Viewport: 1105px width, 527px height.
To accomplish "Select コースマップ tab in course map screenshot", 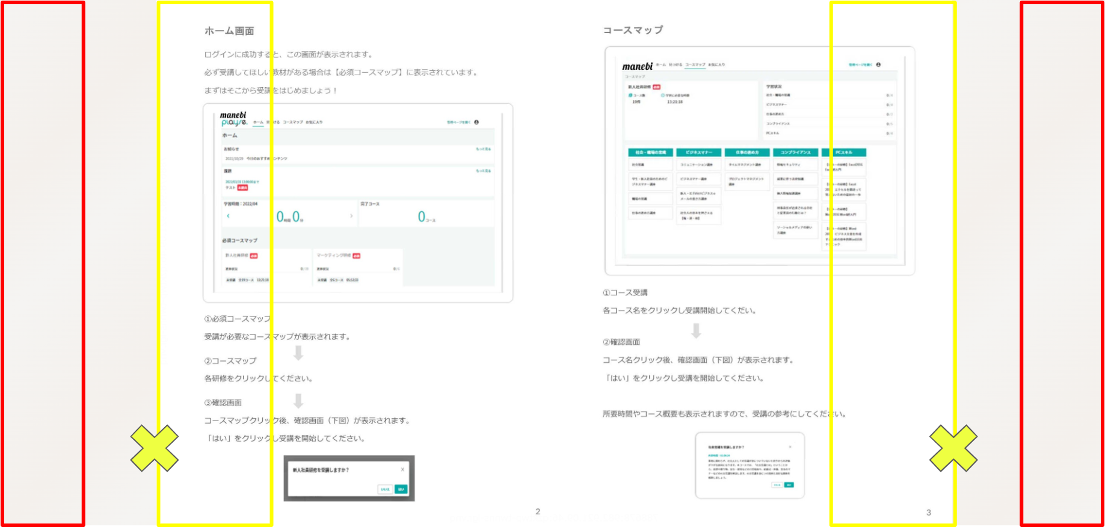I will click(695, 64).
